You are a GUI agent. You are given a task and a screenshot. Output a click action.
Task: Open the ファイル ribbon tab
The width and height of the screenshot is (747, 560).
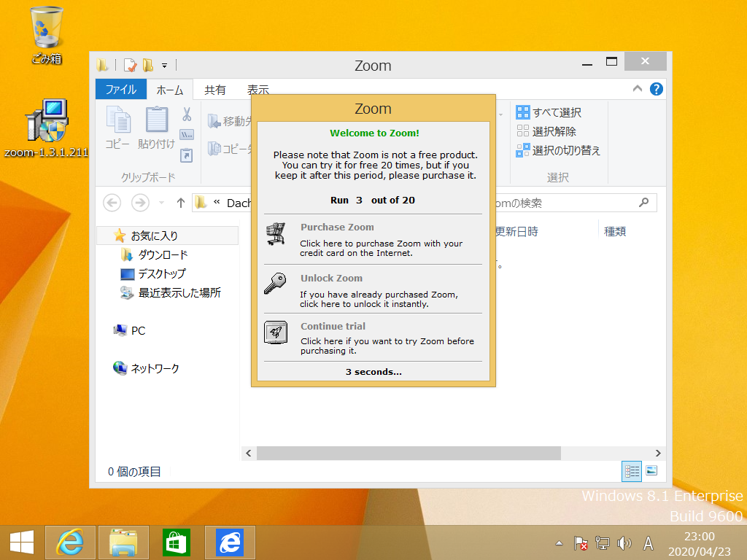point(121,90)
